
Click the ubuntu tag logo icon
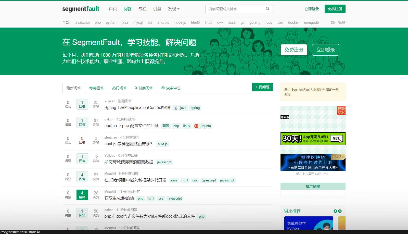point(196,126)
